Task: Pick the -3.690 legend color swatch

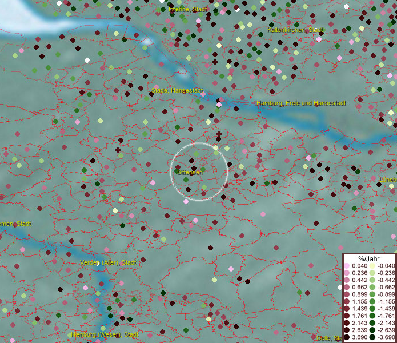Action: tap(372, 337)
